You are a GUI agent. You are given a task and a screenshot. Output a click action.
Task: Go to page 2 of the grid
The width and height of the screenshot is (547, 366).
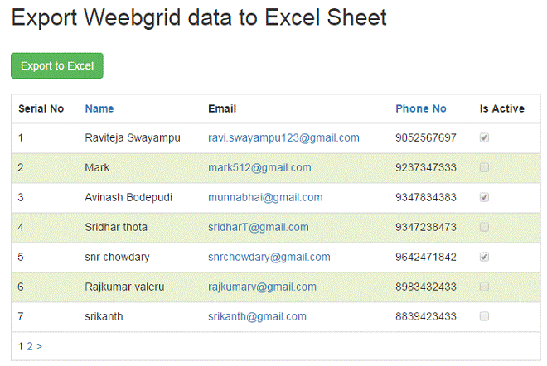(x=30, y=346)
